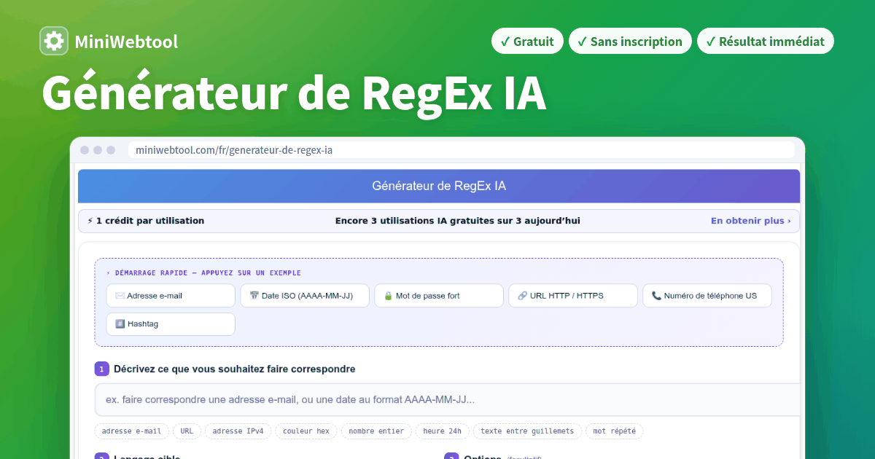
Task: Insert the heure 24h suggestion chip
Action: pyautogui.click(x=443, y=431)
